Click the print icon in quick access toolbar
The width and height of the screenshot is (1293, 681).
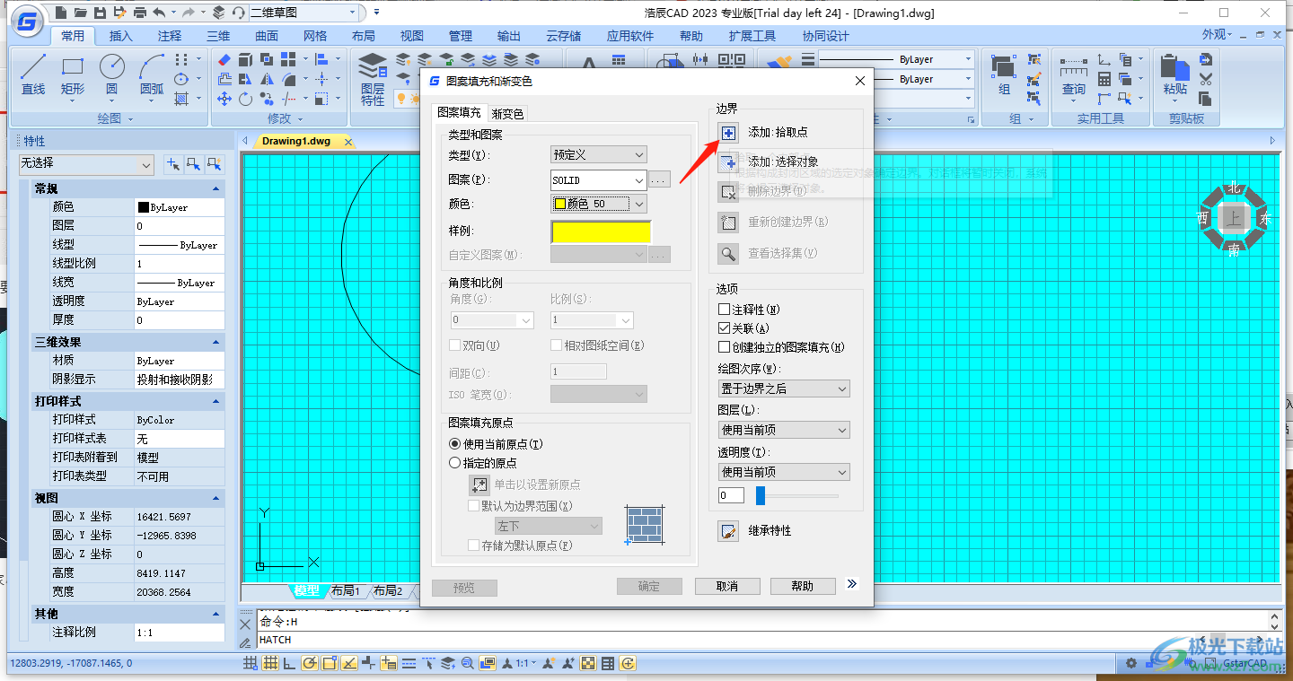139,13
